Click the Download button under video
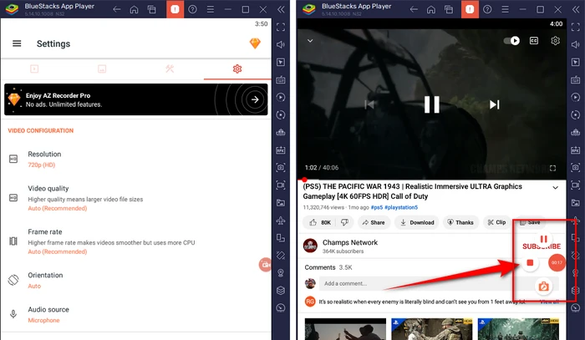The width and height of the screenshot is (585, 340). [x=417, y=222]
